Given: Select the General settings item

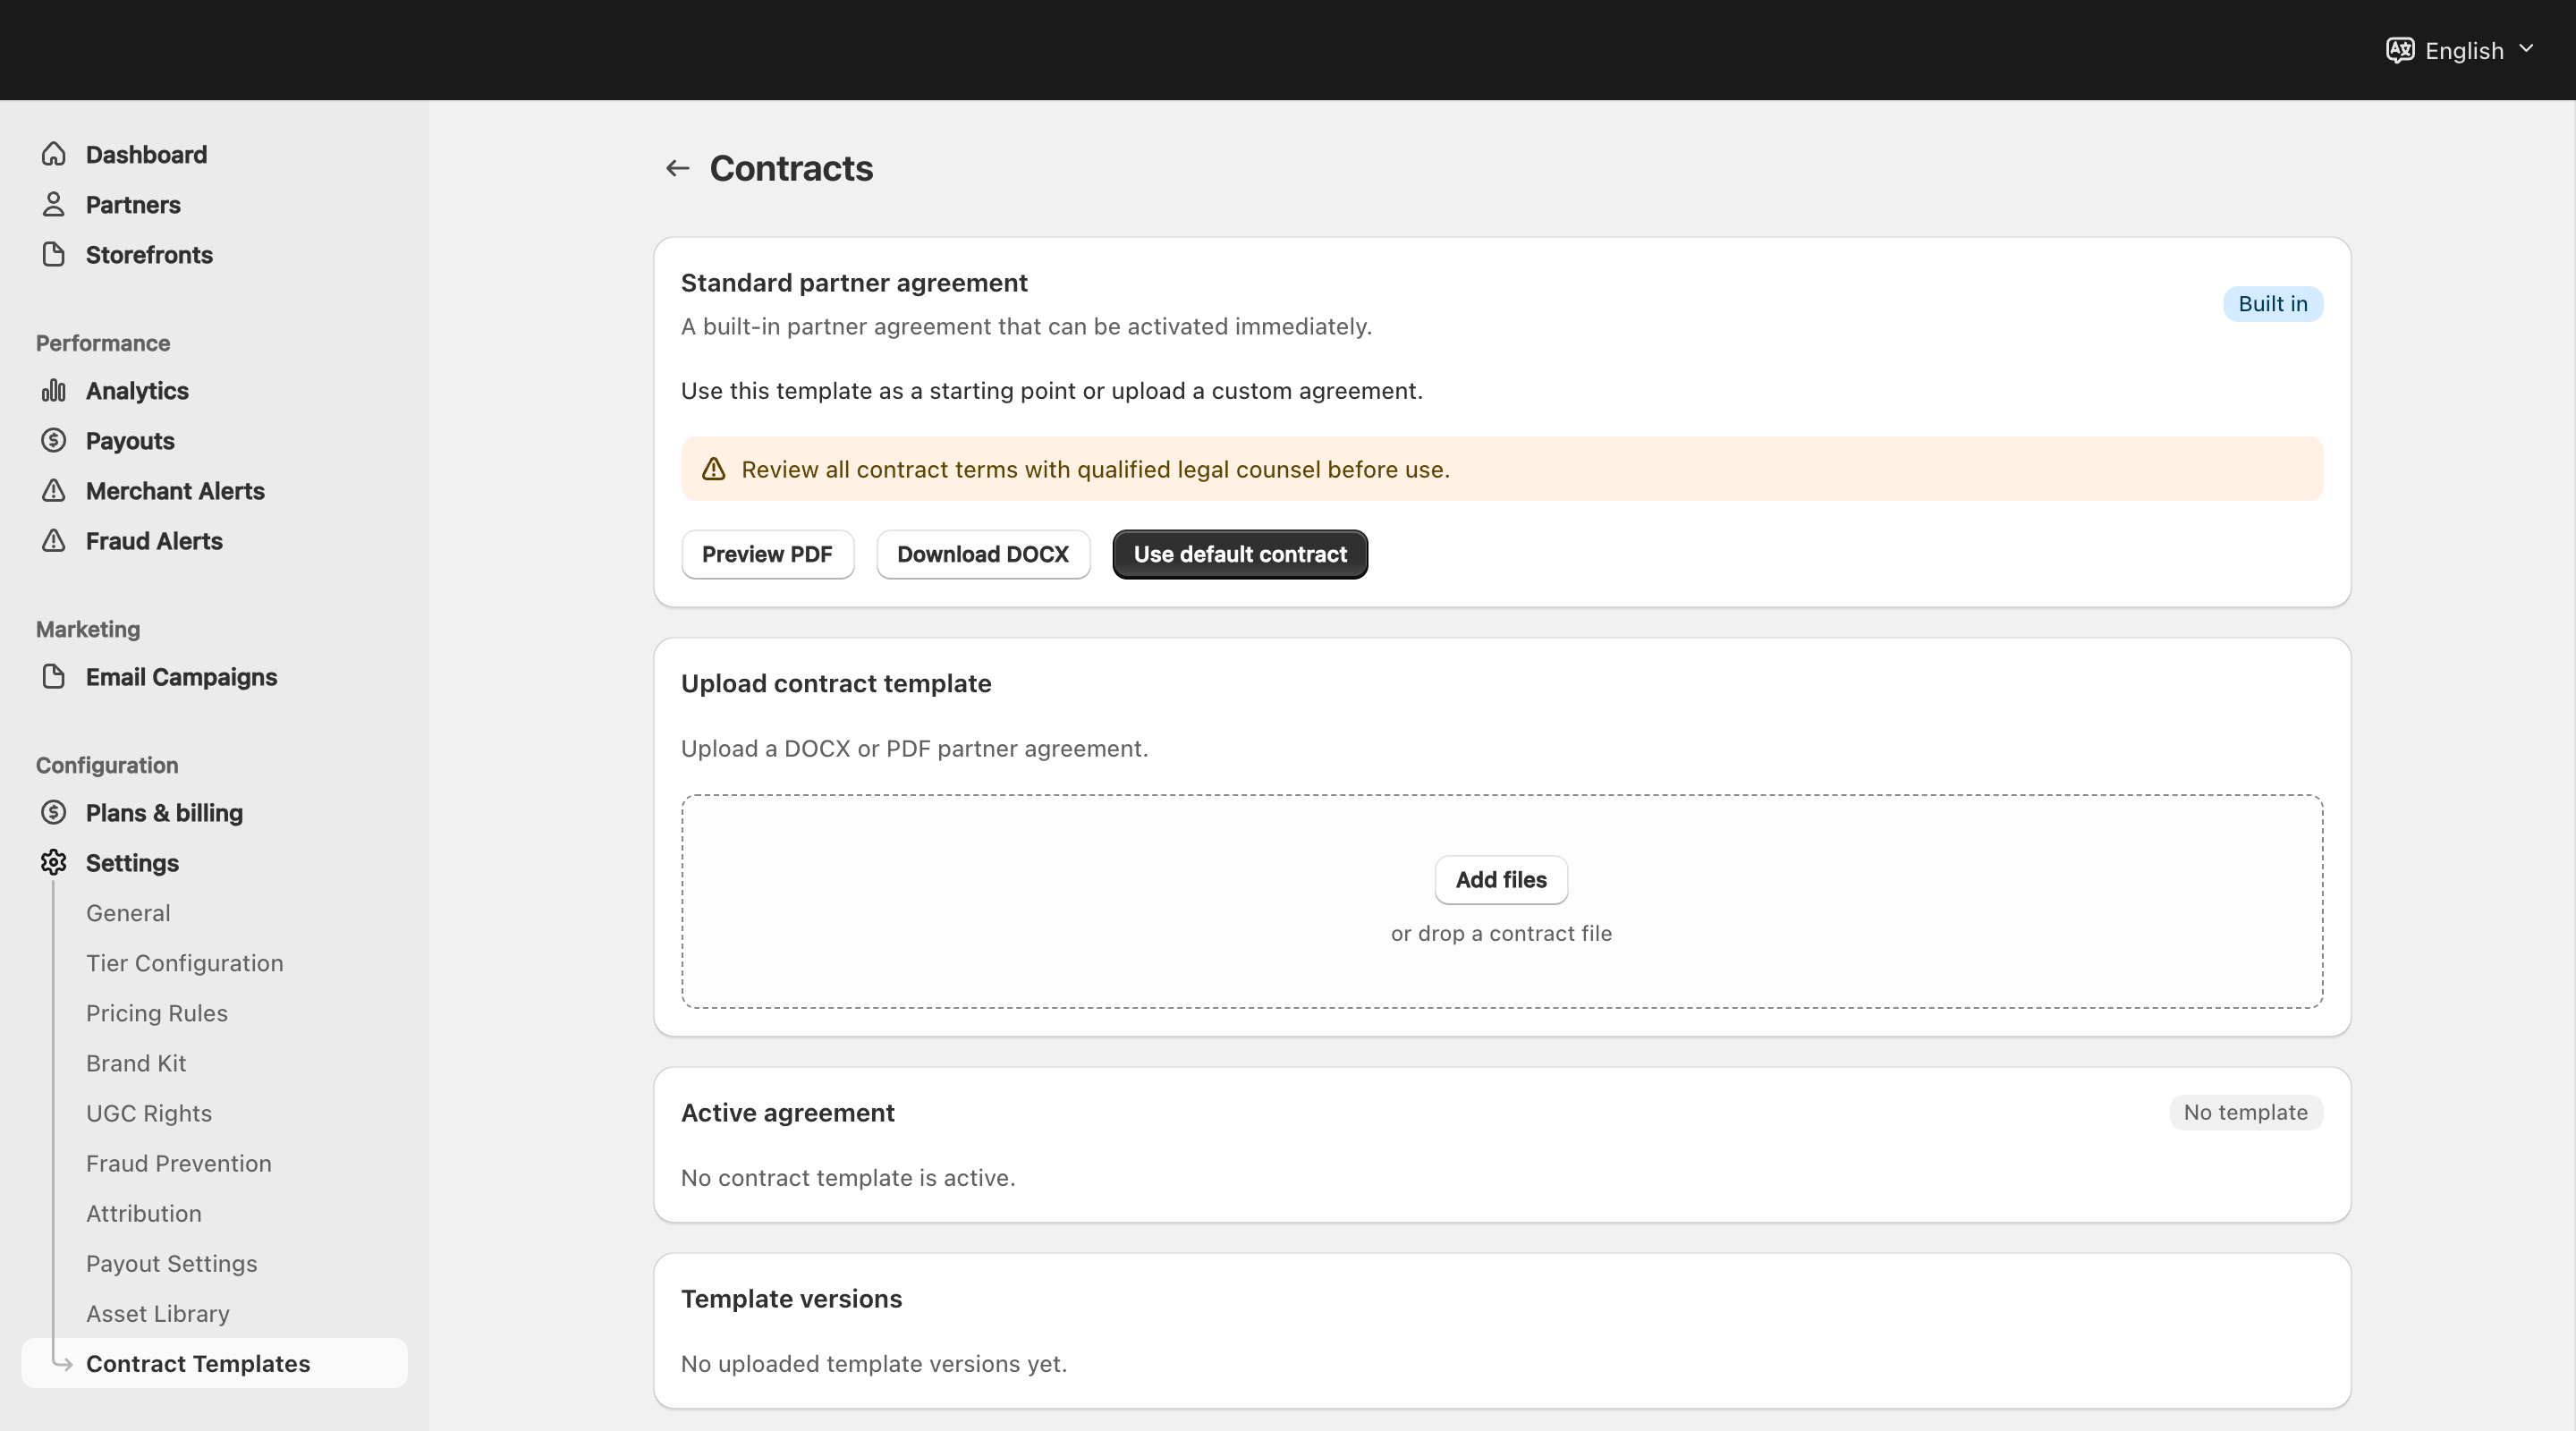Looking at the screenshot, I should pos(128,913).
